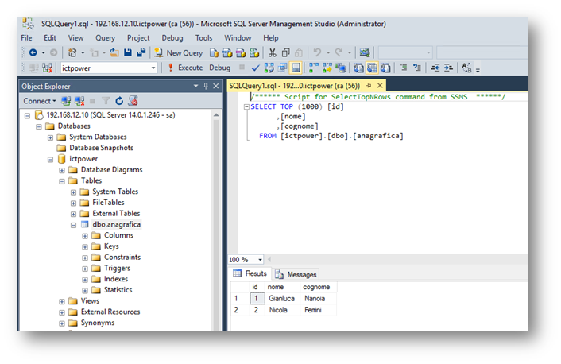The height and width of the screenshot is (364, 561).
Task: Open the Tools menu
Action: point(203,37)
